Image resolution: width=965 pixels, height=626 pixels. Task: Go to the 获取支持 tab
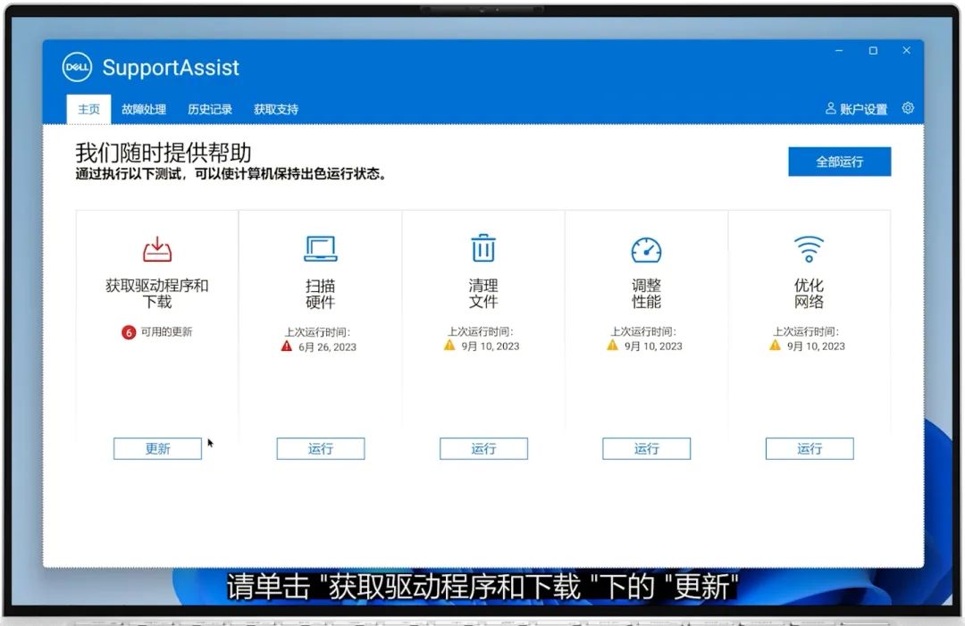(276, 109)
